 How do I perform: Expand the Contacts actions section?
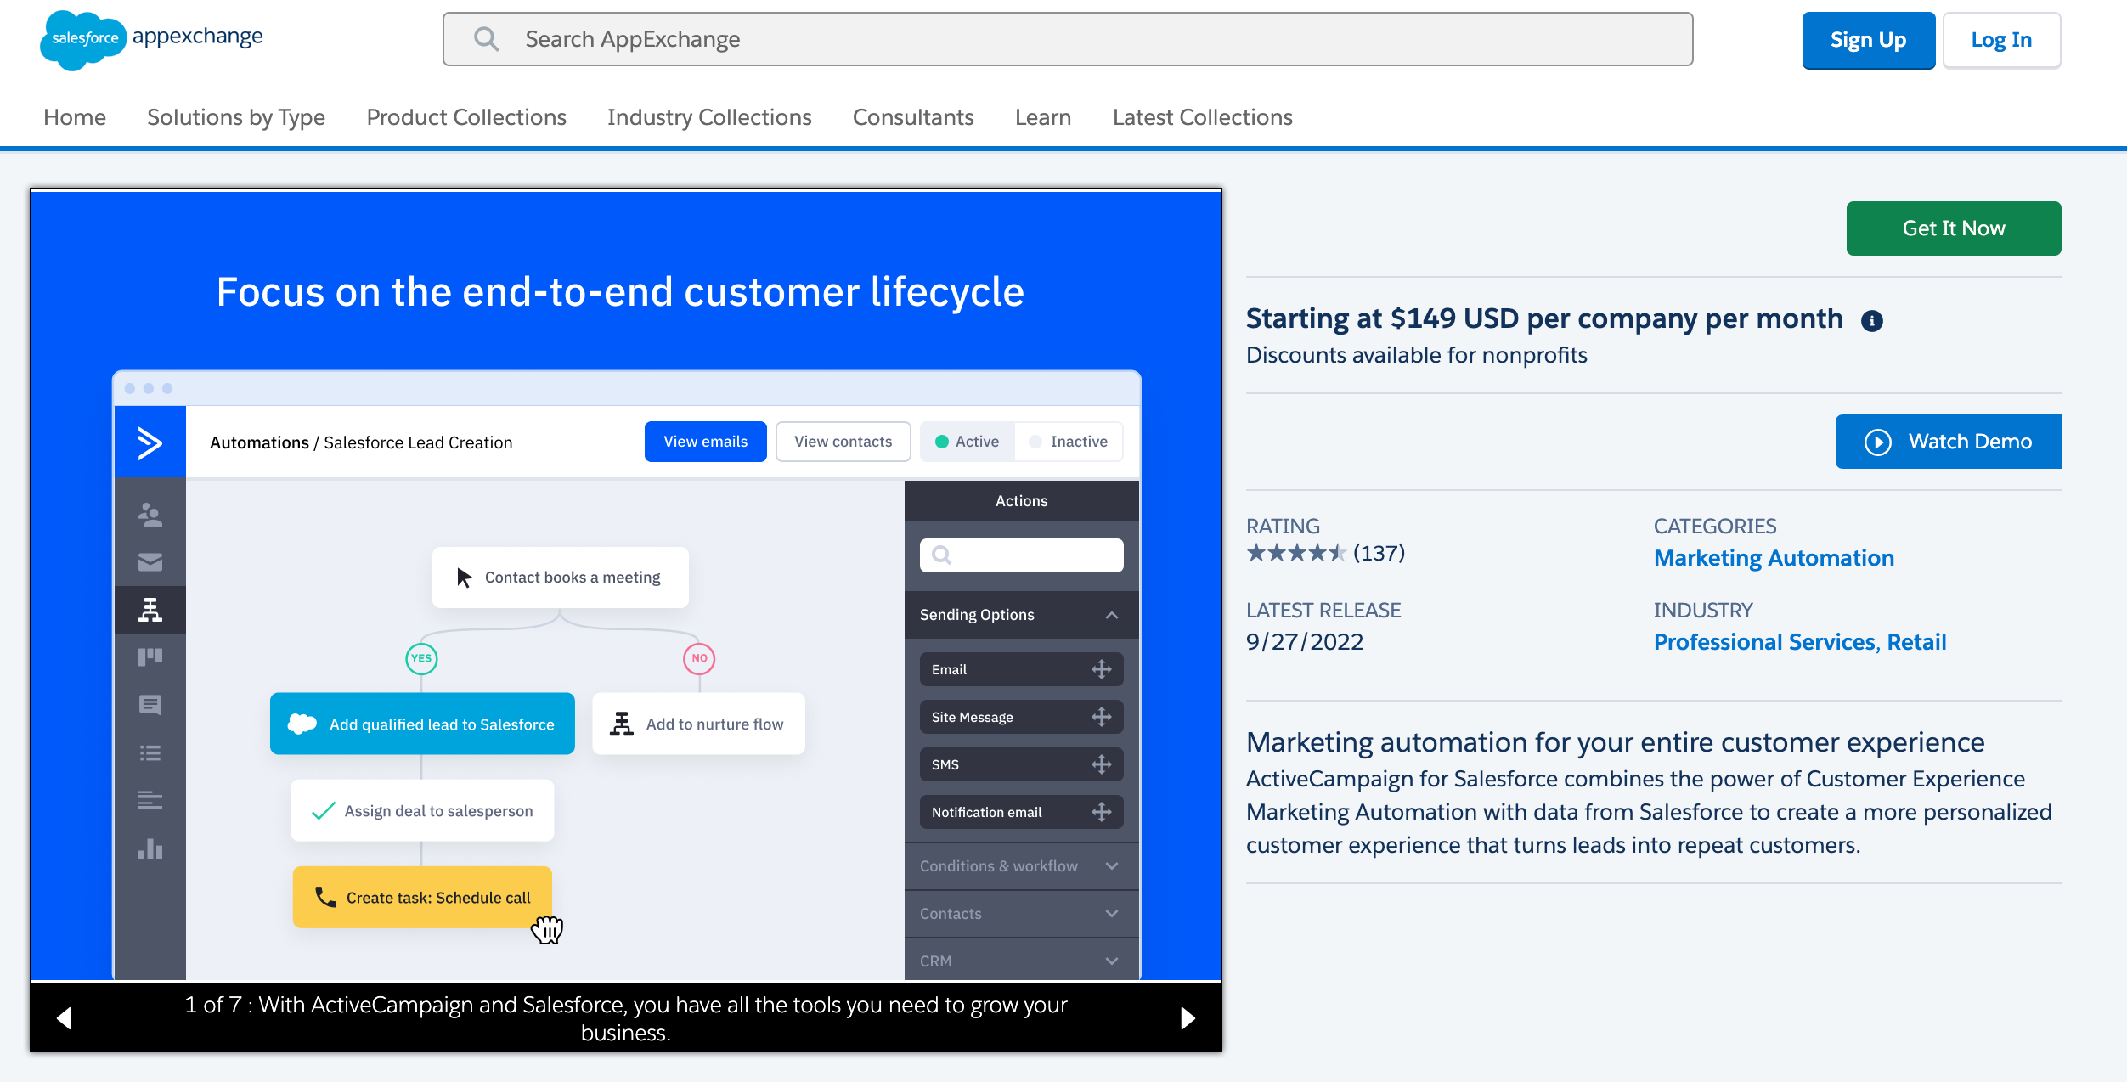(1022, 914)
